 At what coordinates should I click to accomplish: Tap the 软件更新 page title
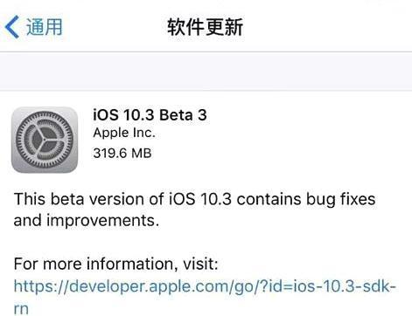pyautogui.click(x=205, y=27)
